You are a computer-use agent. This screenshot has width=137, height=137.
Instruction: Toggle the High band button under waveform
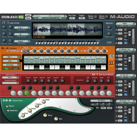point(43,37)
